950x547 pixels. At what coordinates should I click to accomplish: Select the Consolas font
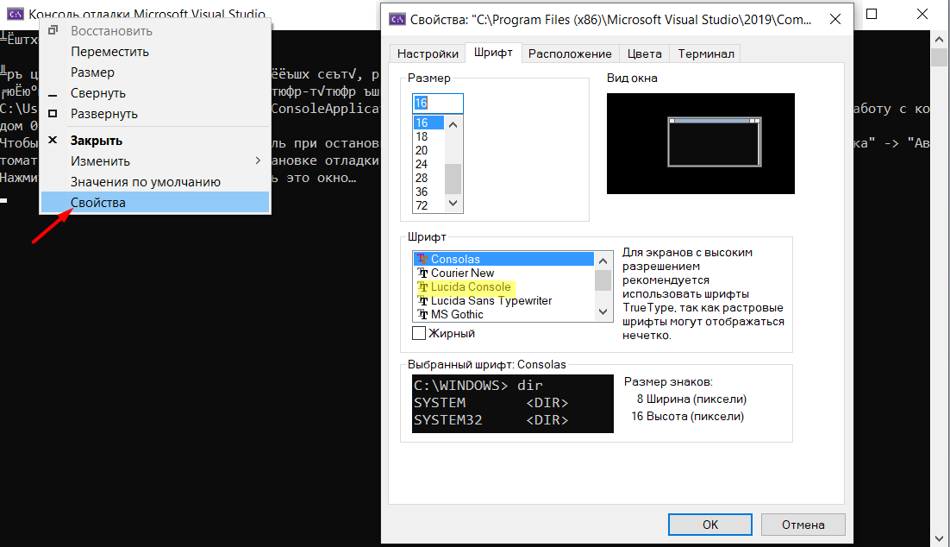503,259
